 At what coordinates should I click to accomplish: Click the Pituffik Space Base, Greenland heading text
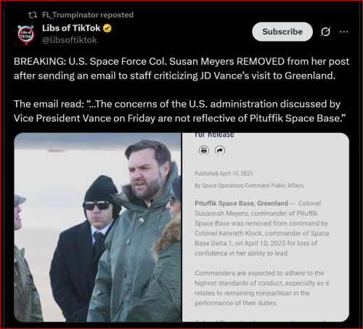tap(241, 203)
